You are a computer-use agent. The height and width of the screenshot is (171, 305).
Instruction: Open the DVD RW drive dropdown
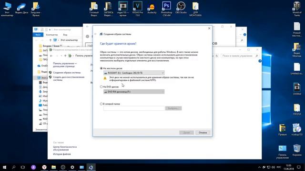tap(134, 92)
